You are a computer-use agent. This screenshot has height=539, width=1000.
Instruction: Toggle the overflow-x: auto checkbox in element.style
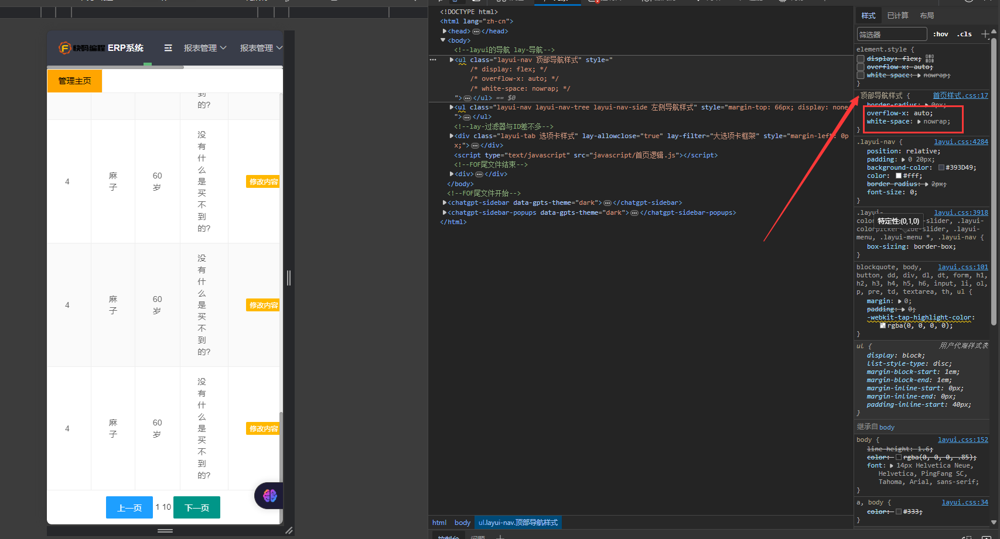tap(861, 67)
